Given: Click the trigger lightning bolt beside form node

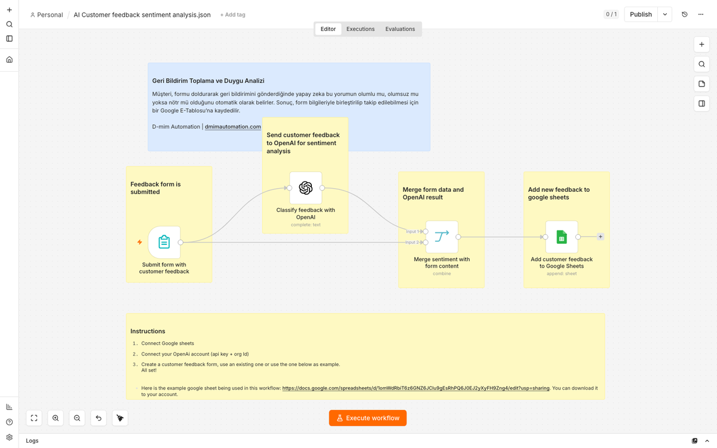Looking at the screenshot, I should tap(140, 242).
